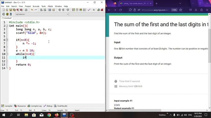211x118 pixels.
Task: Open the Tools menu
Action: pos(43,6)
